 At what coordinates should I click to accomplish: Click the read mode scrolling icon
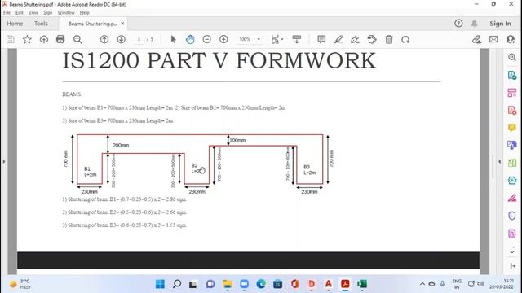tap(297, 39)
